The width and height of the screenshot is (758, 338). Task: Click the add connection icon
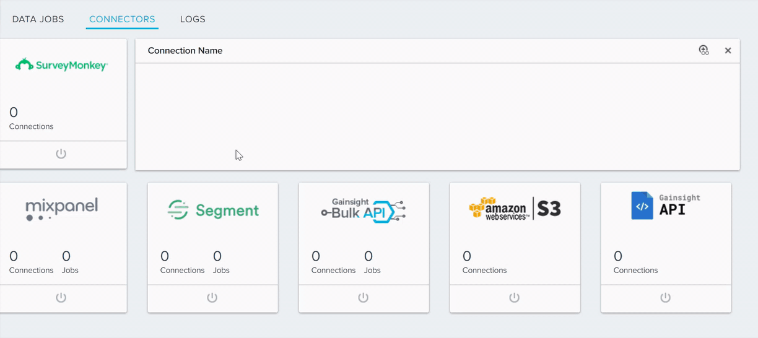tap(704, 50)
